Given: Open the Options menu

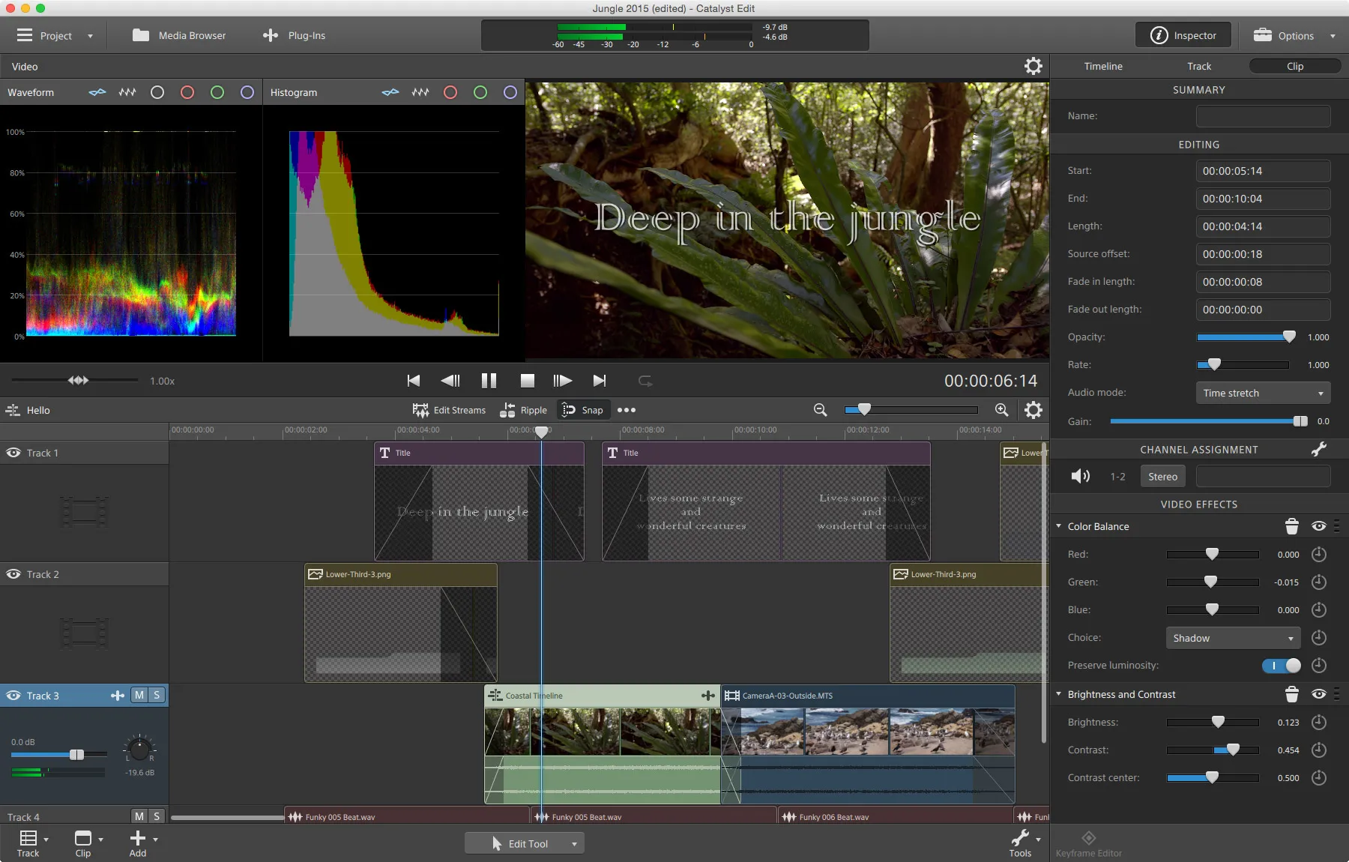Looking at the screenshot, I should click(x=1291, y=35).
